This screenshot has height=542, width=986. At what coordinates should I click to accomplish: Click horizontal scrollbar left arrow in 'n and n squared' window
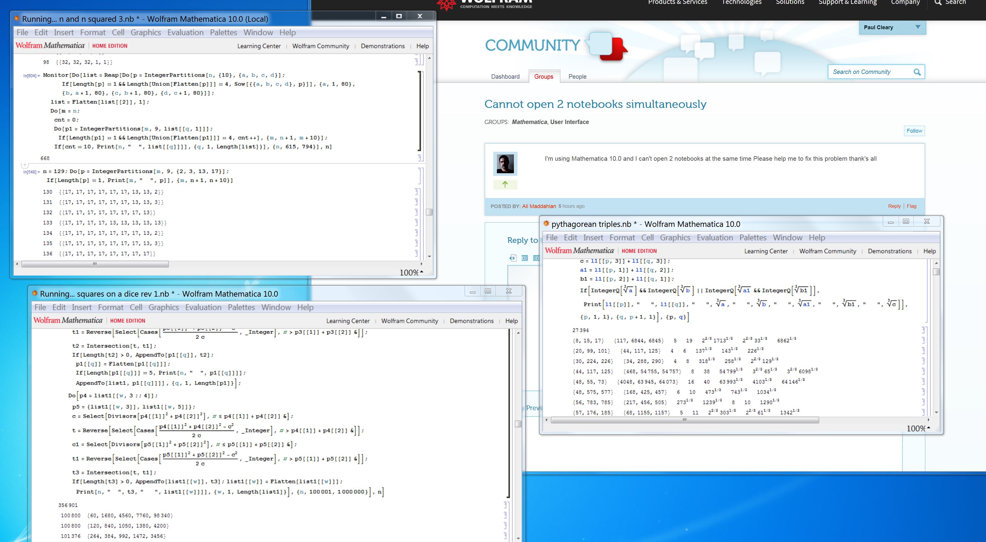[x=17, y=264]
